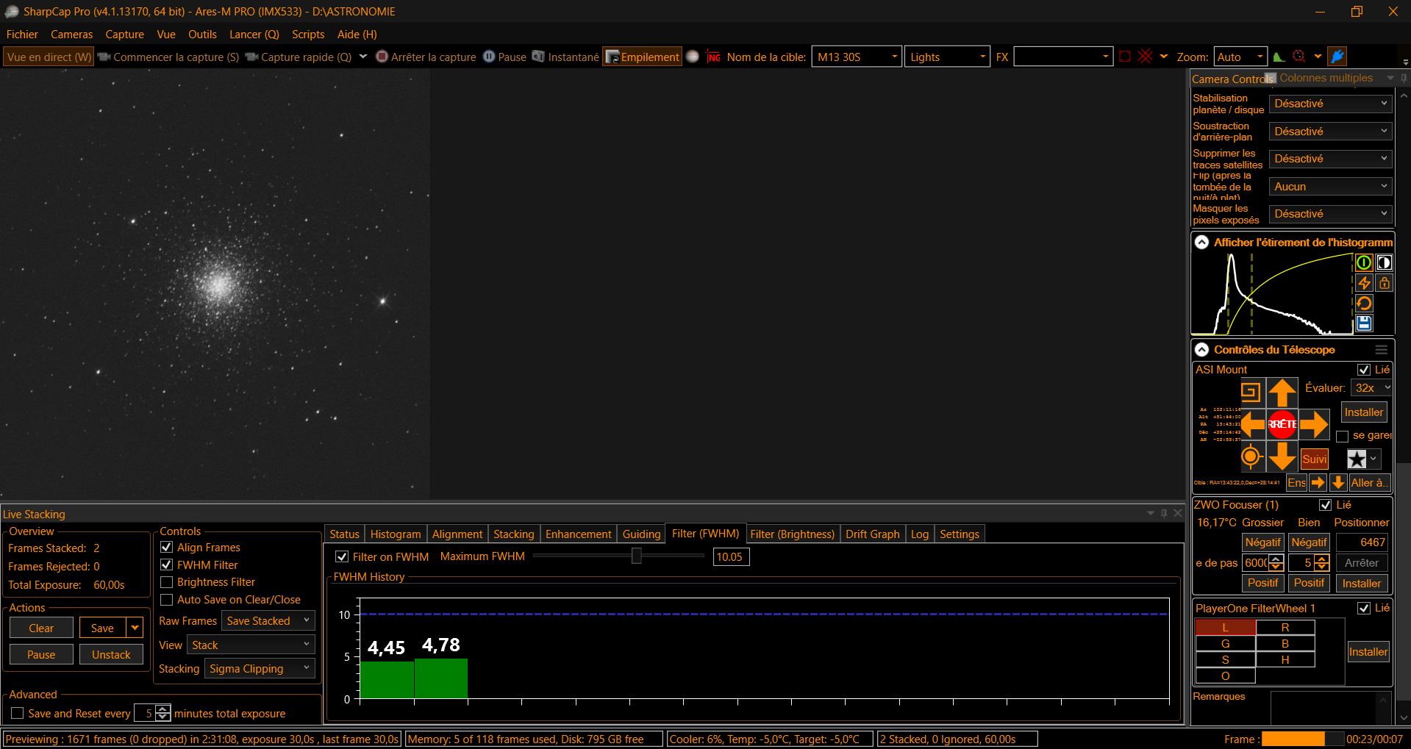Image resolution: width=1411 pixels, height=749 pixels.
Task: Click the planet icon beside Empilement
Action: tap(692, 57)
